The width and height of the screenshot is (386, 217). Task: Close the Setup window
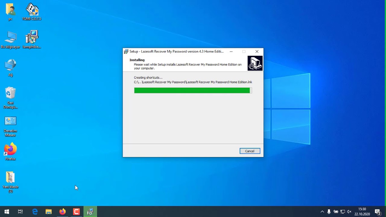pos(257,52)
